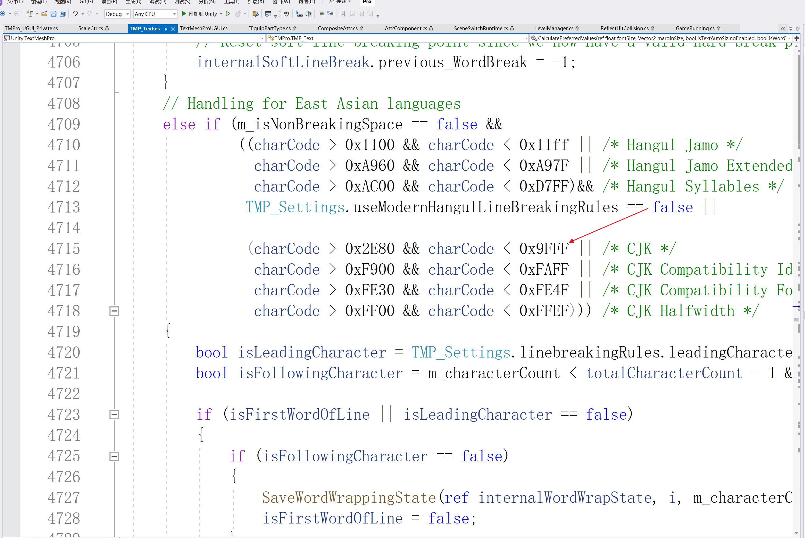Switch to the LevelManager.cs tab
Screen dimensions: 805x538
[554, 29]
